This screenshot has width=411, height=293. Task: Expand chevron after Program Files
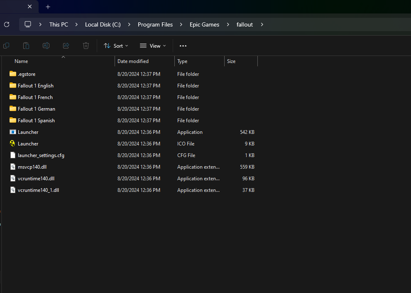click(x=181, y=24)
